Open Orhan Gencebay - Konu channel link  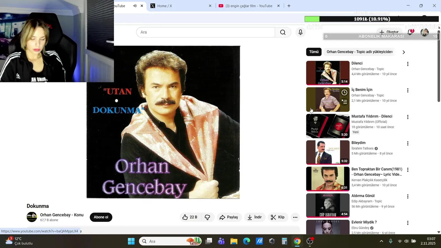point(62,215)
